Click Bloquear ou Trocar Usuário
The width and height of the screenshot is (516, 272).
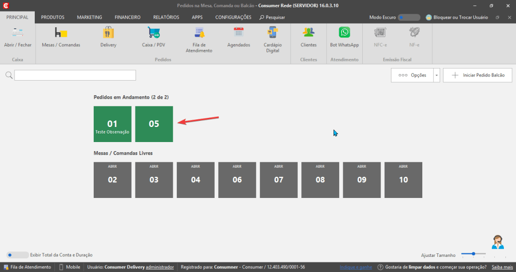click(x=457, y=18)
